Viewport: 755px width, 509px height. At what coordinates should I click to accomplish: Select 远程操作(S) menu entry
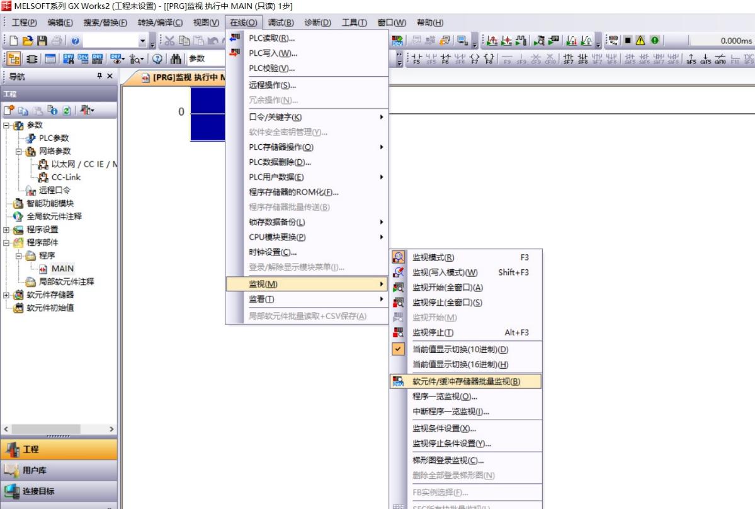307,85
